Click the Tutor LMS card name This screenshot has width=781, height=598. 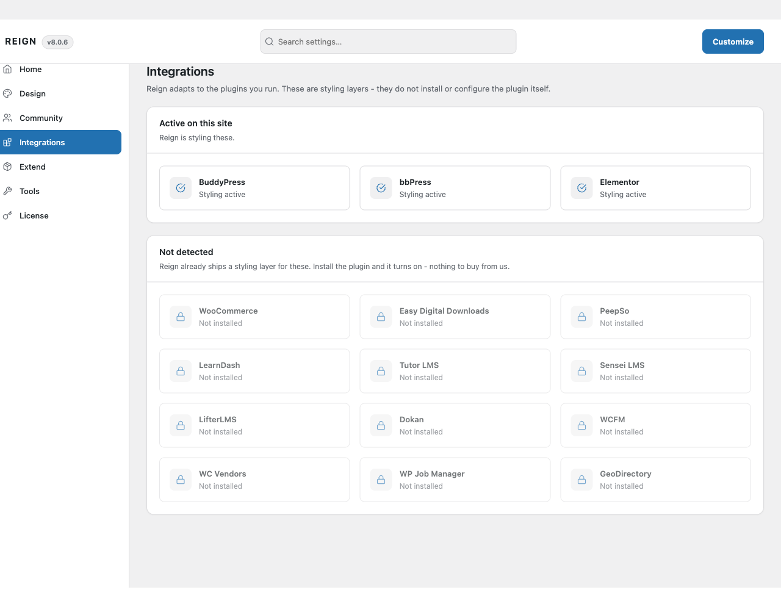coord(419,365)
